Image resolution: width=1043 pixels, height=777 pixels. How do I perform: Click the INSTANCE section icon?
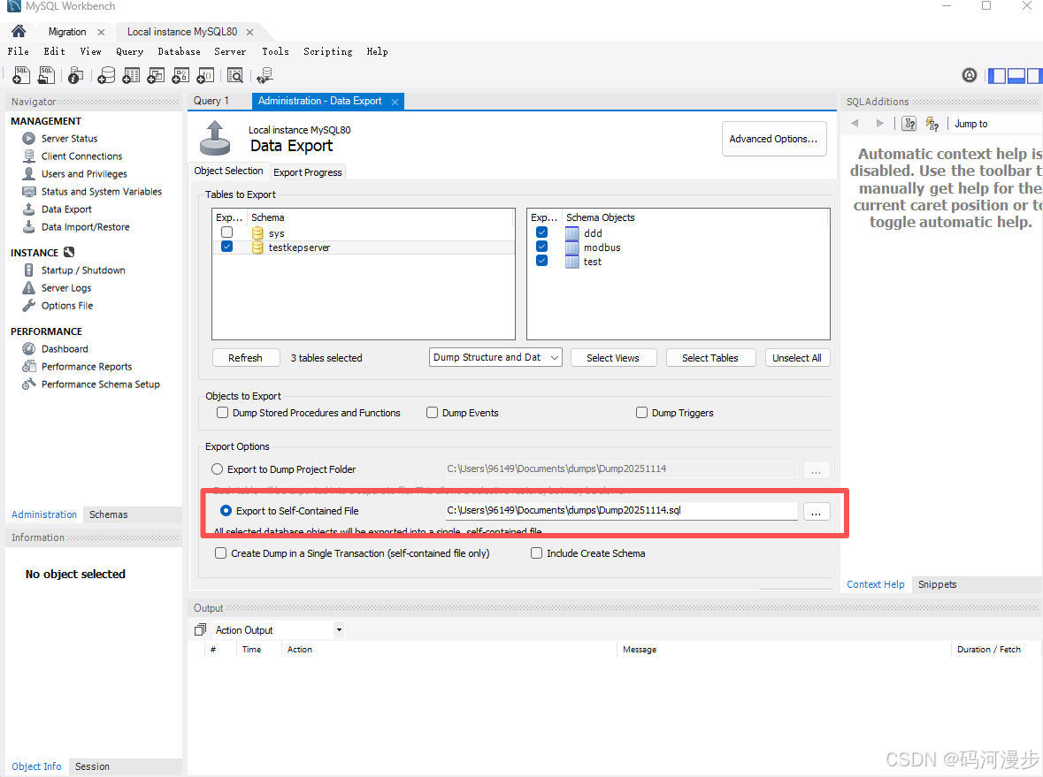tap(69, 253)
